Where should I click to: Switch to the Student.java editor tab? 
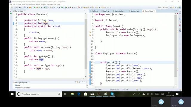(x=135, y=11)
